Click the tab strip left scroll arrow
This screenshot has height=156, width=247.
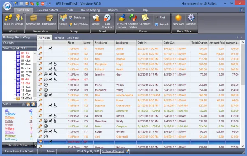237,37
